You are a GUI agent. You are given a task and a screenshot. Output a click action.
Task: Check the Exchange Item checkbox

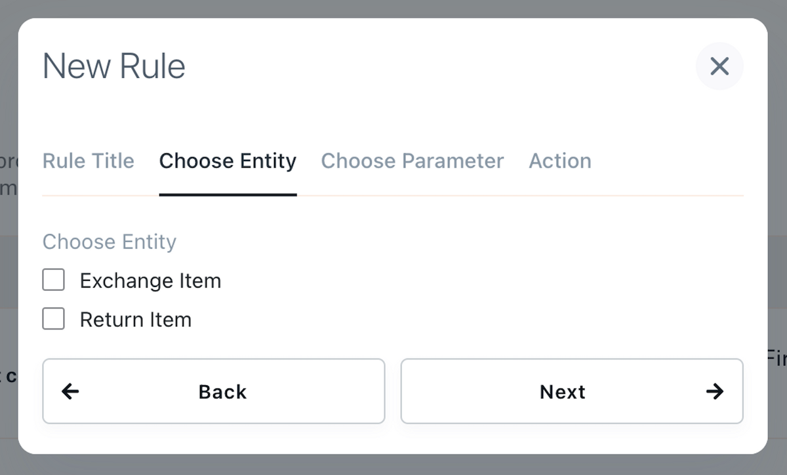(x=54, y=280)
